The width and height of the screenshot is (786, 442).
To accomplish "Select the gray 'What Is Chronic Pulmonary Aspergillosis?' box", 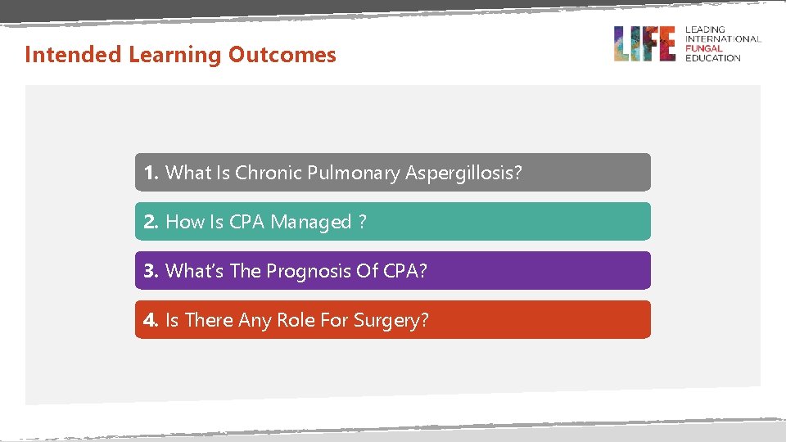I will tap(393, 173).
